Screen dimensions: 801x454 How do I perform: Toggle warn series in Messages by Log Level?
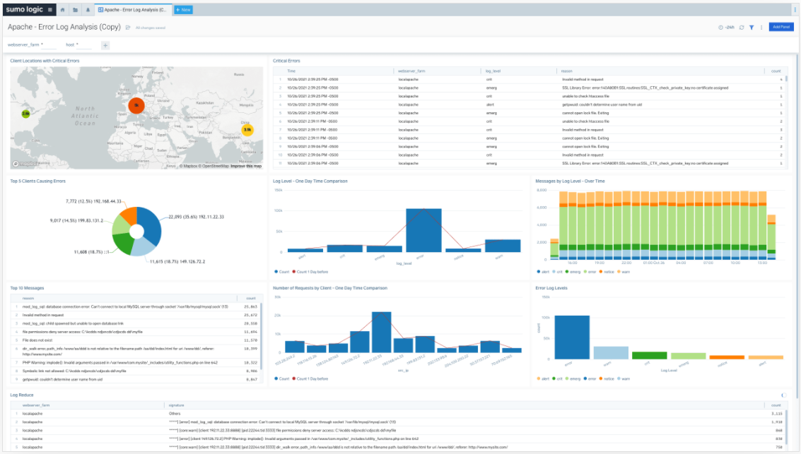[x=624, y=272]
